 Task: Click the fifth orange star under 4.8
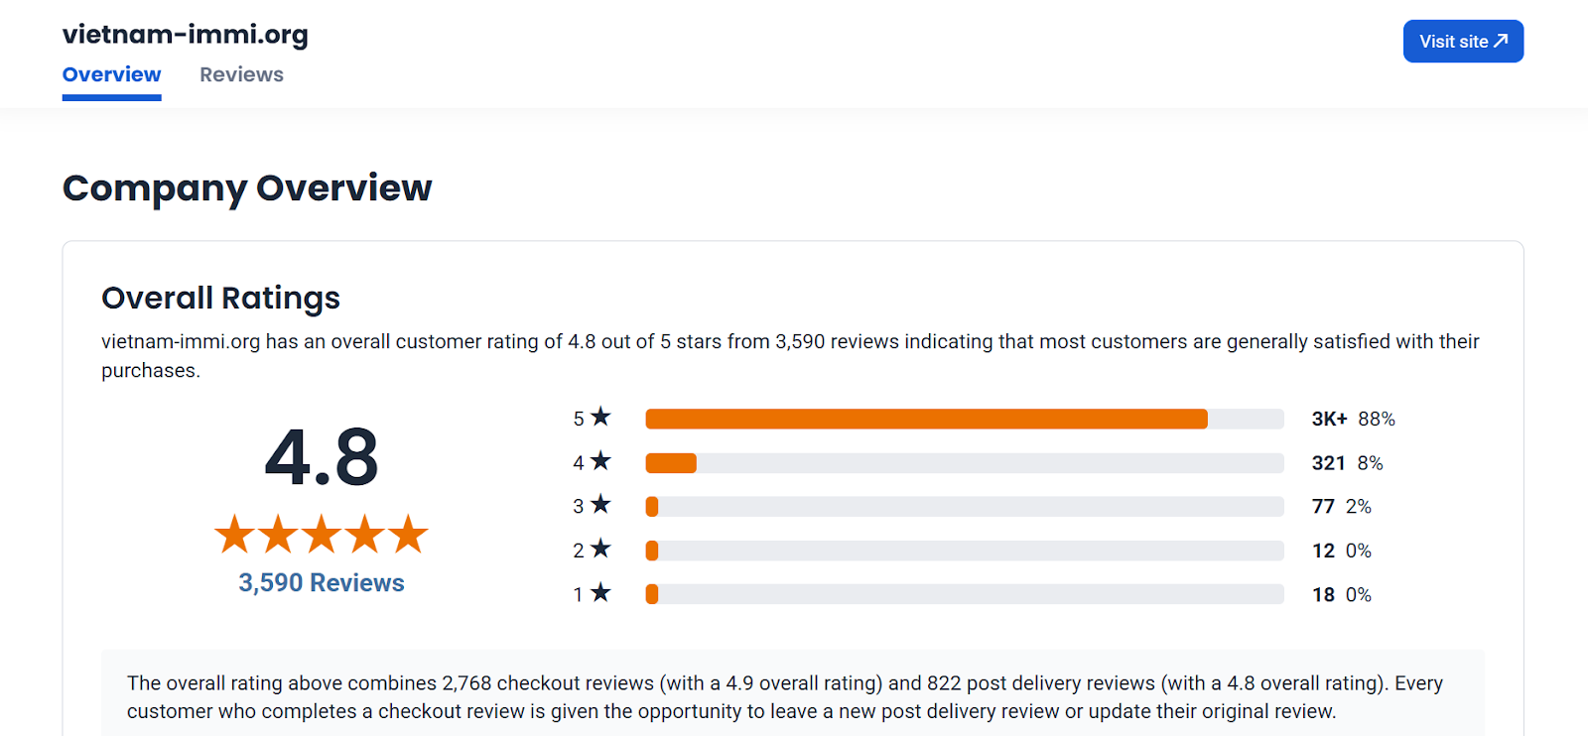click(x=408, y=534)
